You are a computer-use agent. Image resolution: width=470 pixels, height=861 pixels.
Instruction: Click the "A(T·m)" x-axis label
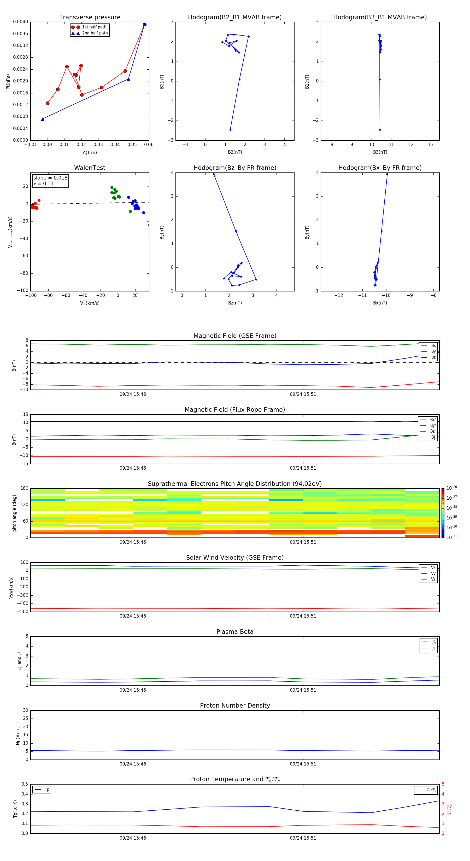tap(90, 153)
